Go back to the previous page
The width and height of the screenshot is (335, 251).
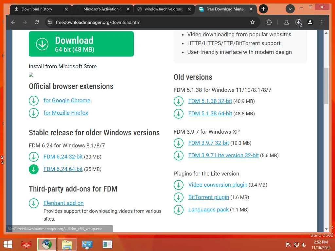[x=13, y=22]
